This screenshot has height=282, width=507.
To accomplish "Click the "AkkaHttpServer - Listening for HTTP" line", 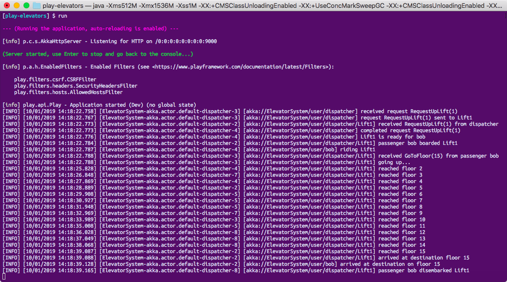I will point(110,42).
